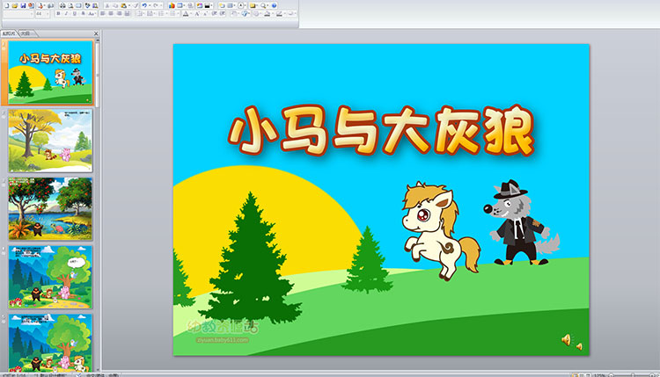Click the Undo arrow icon
The height and width of the screenshot is (377, 660).
pyautogui.click(x=144, y=5)
